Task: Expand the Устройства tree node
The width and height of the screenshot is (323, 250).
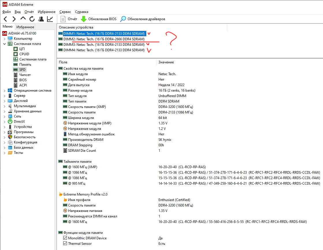Action: [x=5, y=127]
